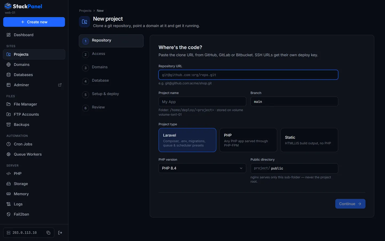Screen dimensions: 385x241
Task: Go to step 2 Access
Action: (x=111, y=54)
